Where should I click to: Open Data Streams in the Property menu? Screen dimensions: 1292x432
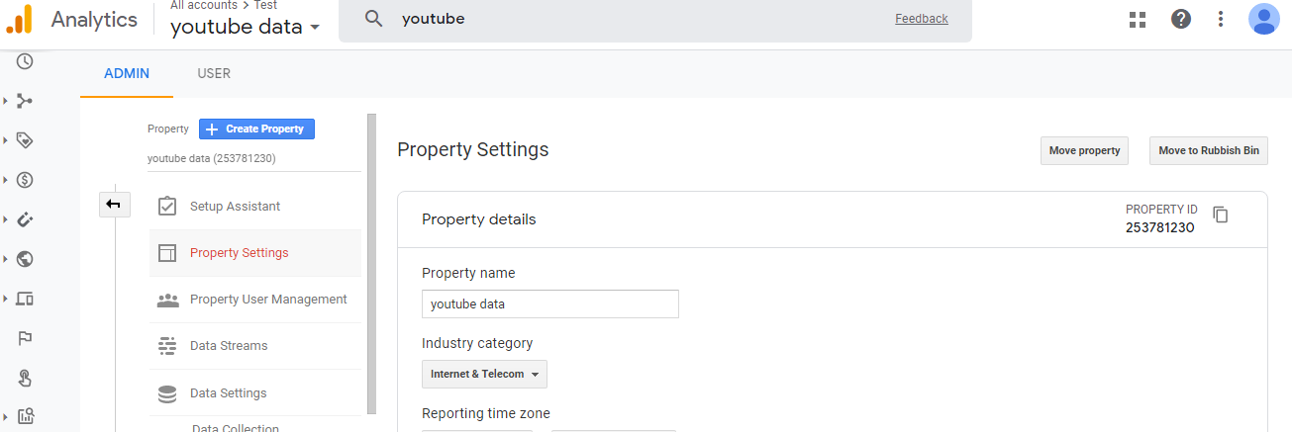pos(229,346)
